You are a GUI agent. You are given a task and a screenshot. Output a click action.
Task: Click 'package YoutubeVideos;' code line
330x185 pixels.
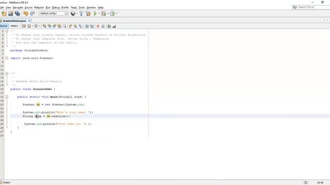pos(29,50)
